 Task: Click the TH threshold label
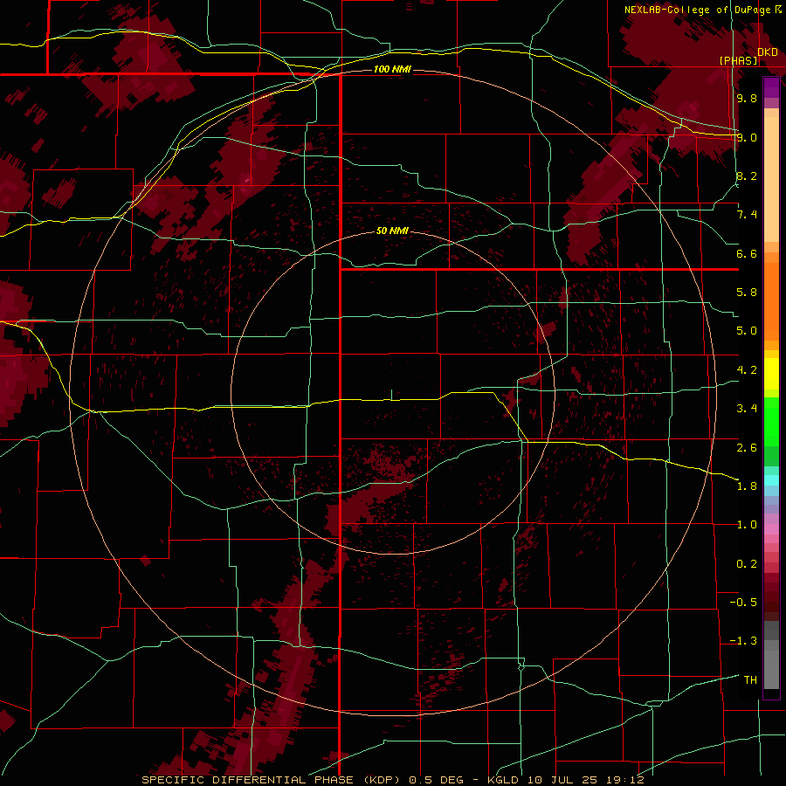[x=750, y=680]
